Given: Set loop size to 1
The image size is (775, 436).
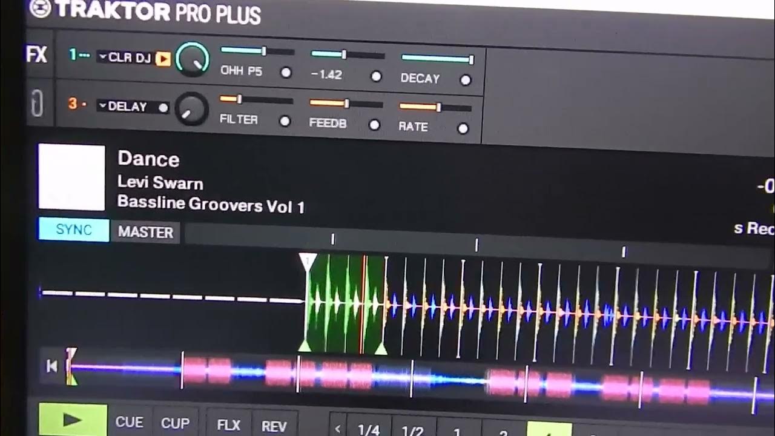Looking at the screenshot, I should pyautogui.click(x=458, y=431).
